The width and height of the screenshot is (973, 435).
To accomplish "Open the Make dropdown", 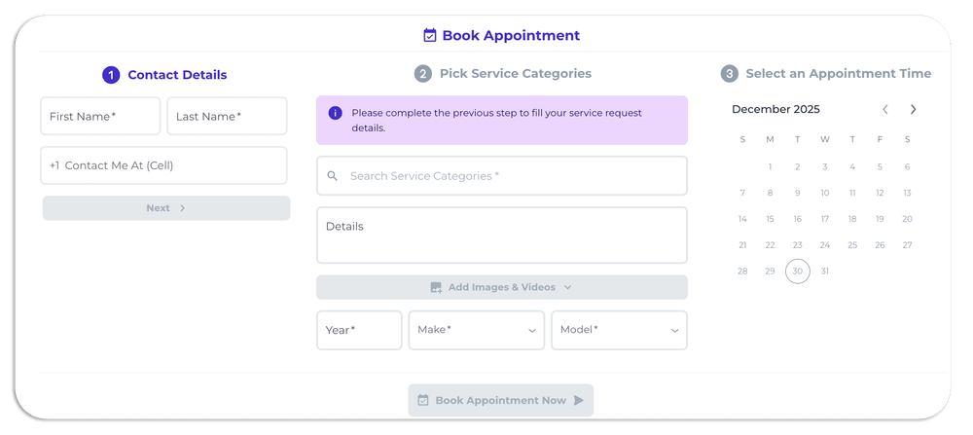I will 476,330.
